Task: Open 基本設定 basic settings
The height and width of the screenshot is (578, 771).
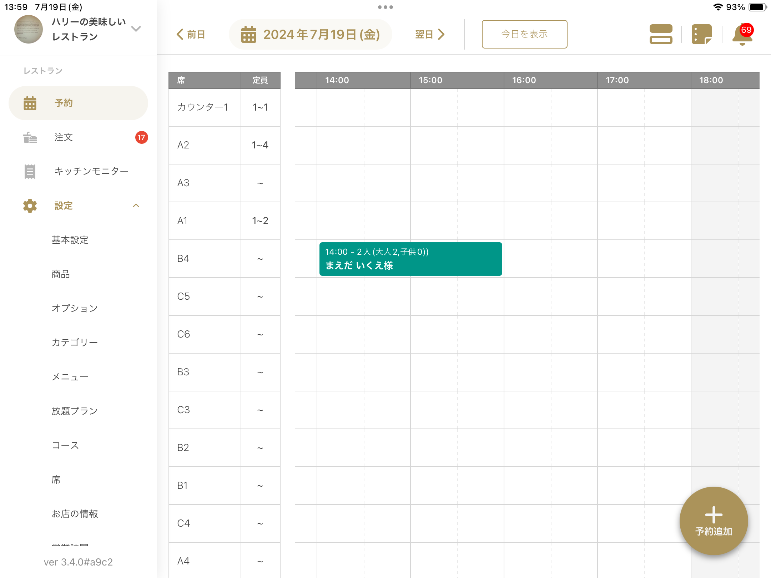Action: pyautogui.click(x=70, y=240)
